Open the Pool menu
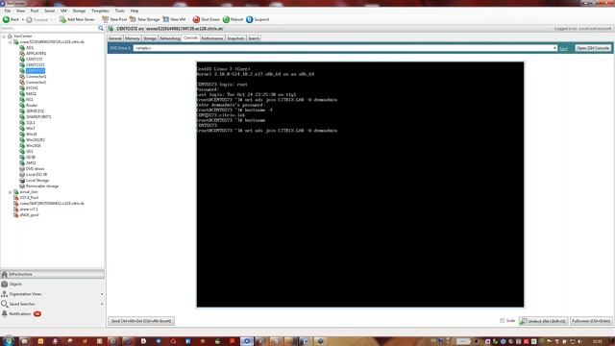615x346 pixels. pos(35,11)
